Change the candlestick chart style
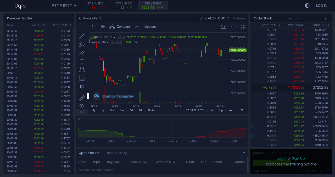This screenshot has width=335, height=177. pos(103,27)
